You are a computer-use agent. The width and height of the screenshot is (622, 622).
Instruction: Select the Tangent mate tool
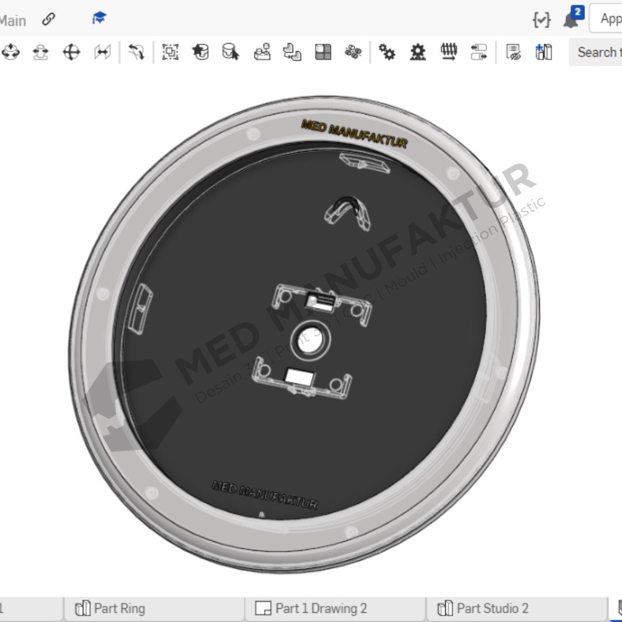click(x=137, y=52)
